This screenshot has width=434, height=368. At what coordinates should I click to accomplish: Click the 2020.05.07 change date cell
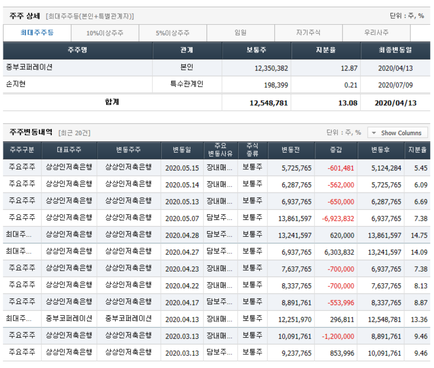coord(182,219)
